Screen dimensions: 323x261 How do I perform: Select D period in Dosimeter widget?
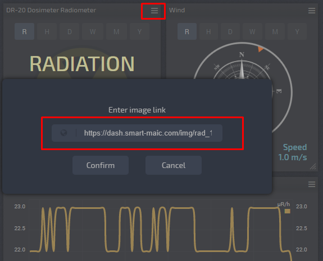pos(70,31)
